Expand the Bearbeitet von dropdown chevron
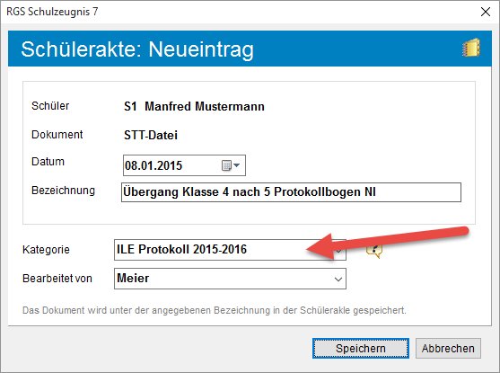 [x=338, y=280]
